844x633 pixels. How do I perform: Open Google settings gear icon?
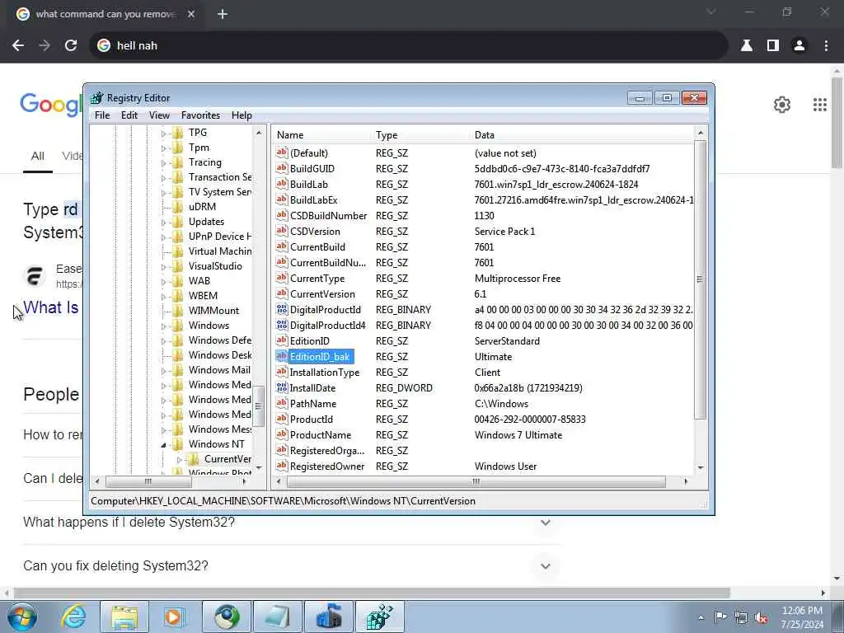point(782,105)
